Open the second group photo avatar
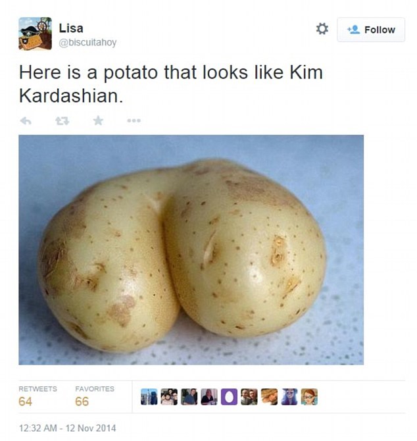The height and width of the screenshot is (441, 417). (x=169, y=397)
